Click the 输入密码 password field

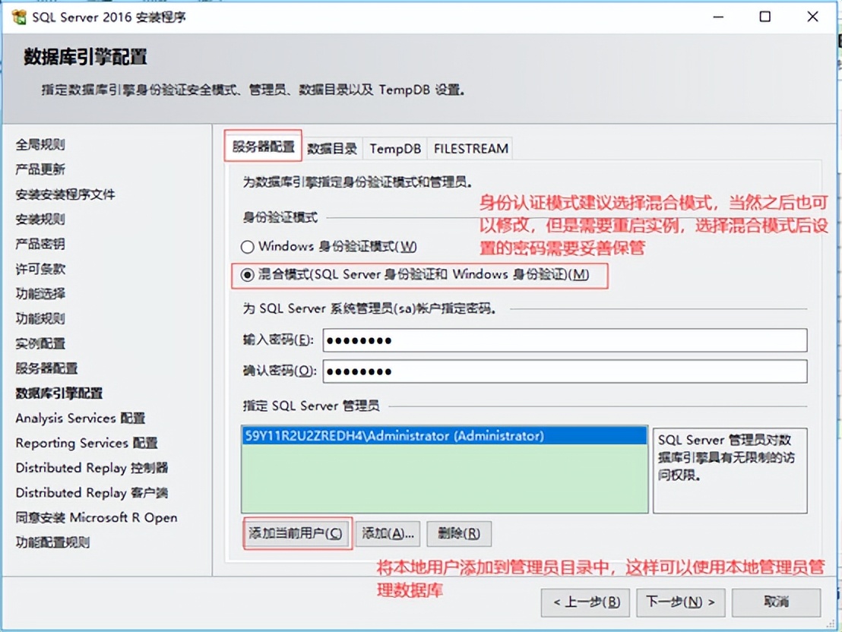point(565,340)
